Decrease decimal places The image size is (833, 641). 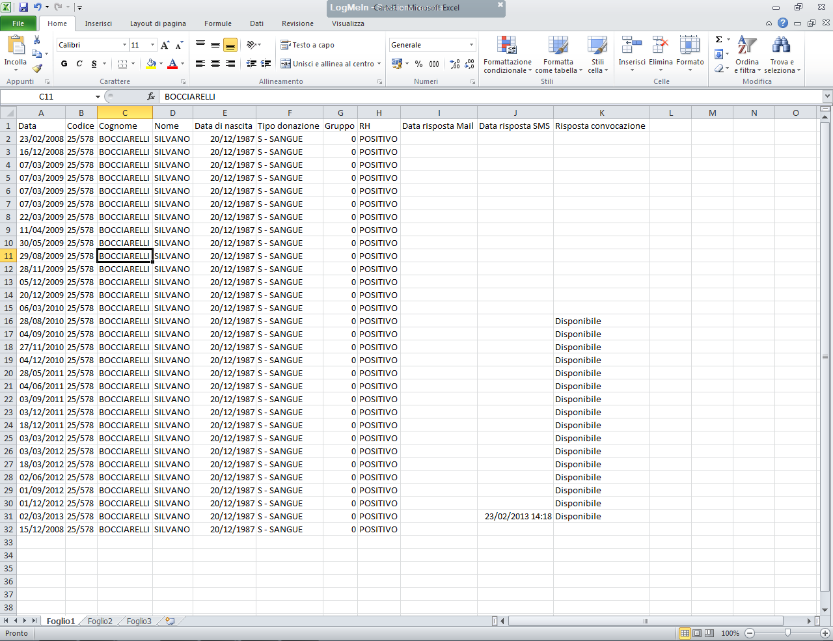pos(470,64)
